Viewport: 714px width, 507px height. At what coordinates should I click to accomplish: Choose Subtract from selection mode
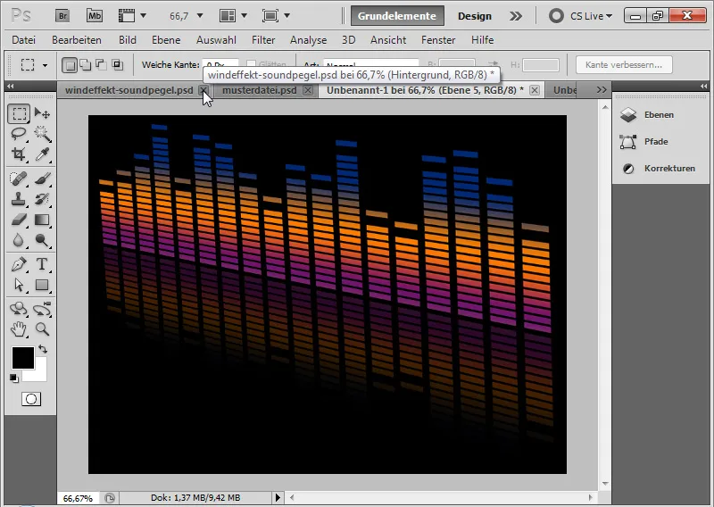(101, 65)
